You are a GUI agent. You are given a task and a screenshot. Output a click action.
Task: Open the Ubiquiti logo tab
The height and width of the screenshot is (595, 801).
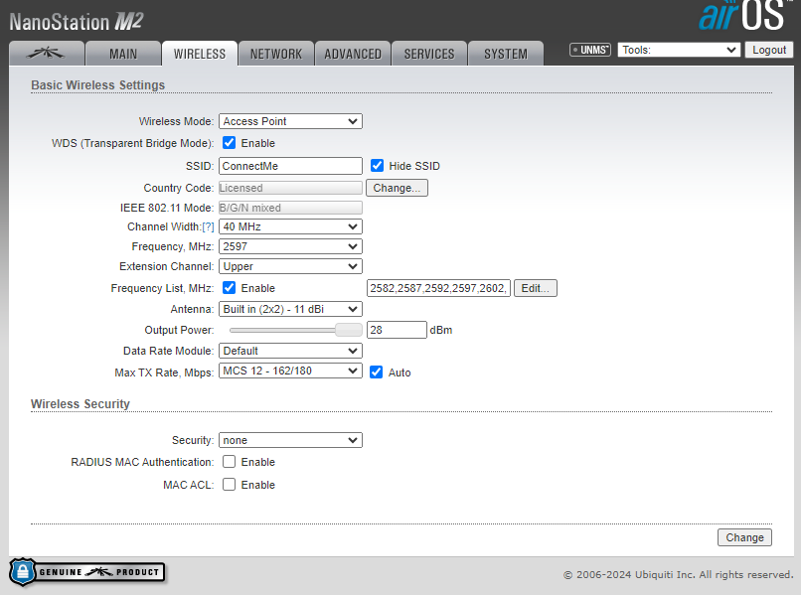[x=46, y=54]
